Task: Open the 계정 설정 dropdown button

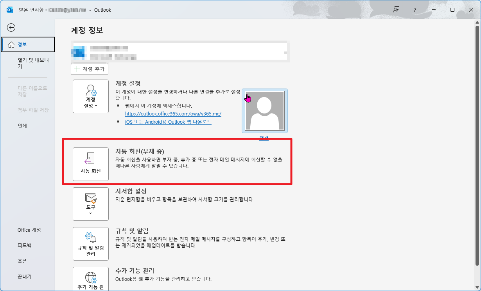Action: (91, 96)
